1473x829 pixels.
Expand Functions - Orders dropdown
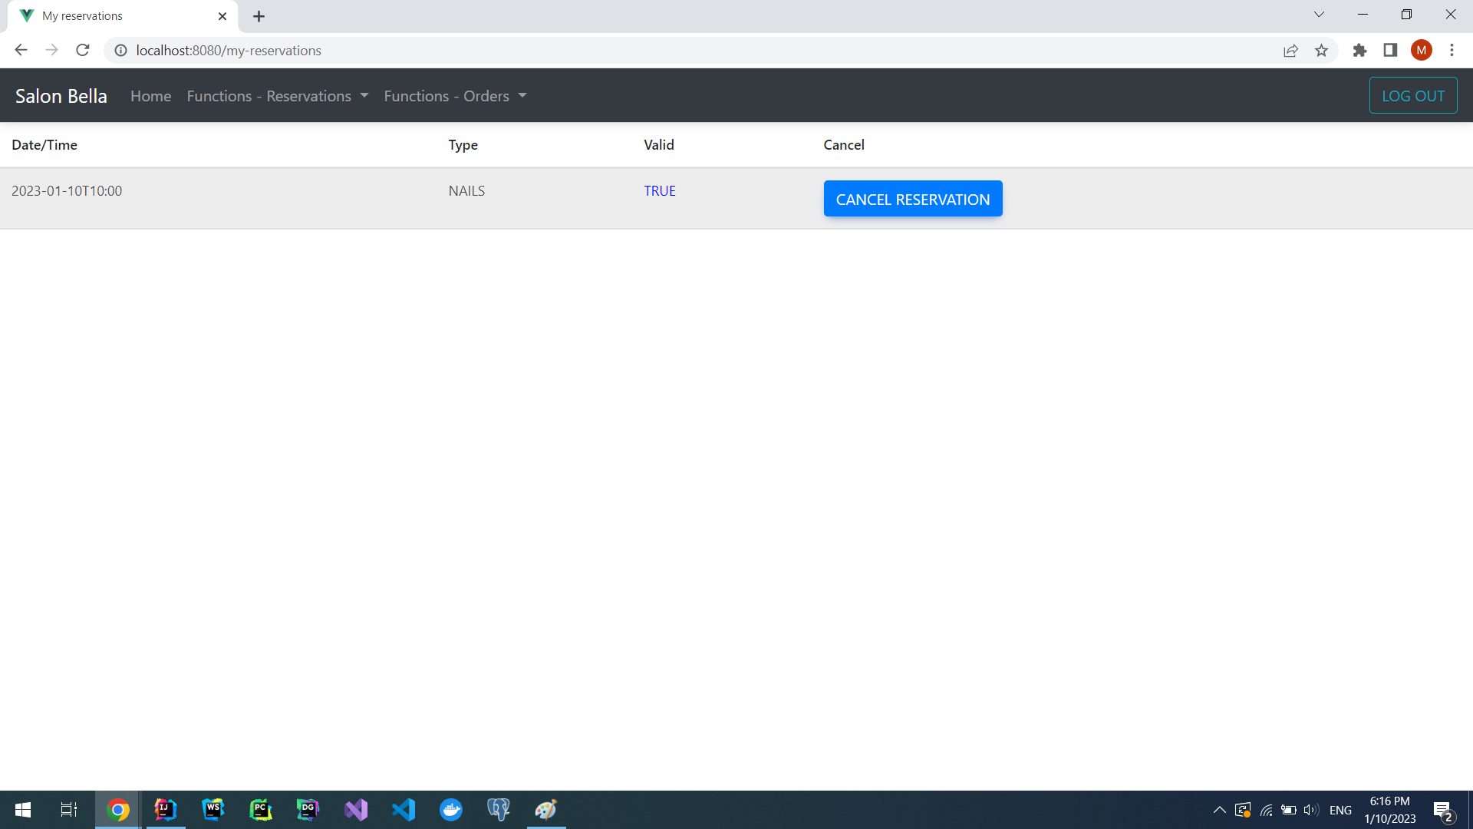pyautogui.click(x=455, y=96)
